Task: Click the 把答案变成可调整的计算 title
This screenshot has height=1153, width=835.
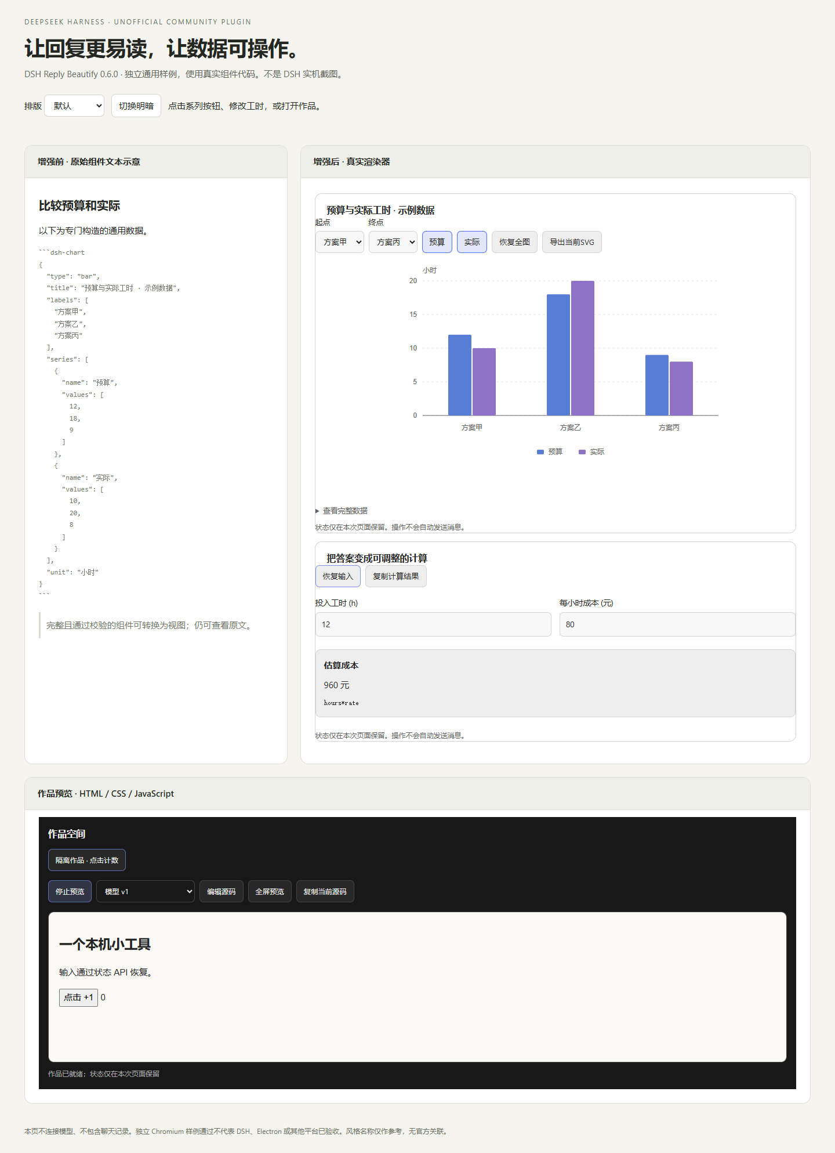Action: [377, 558]
